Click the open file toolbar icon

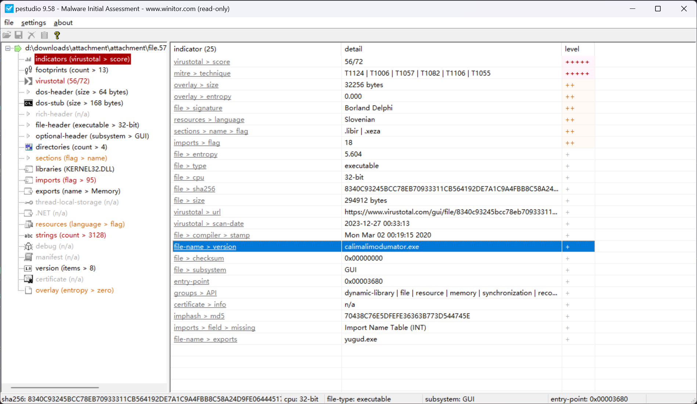coord(7,35)
